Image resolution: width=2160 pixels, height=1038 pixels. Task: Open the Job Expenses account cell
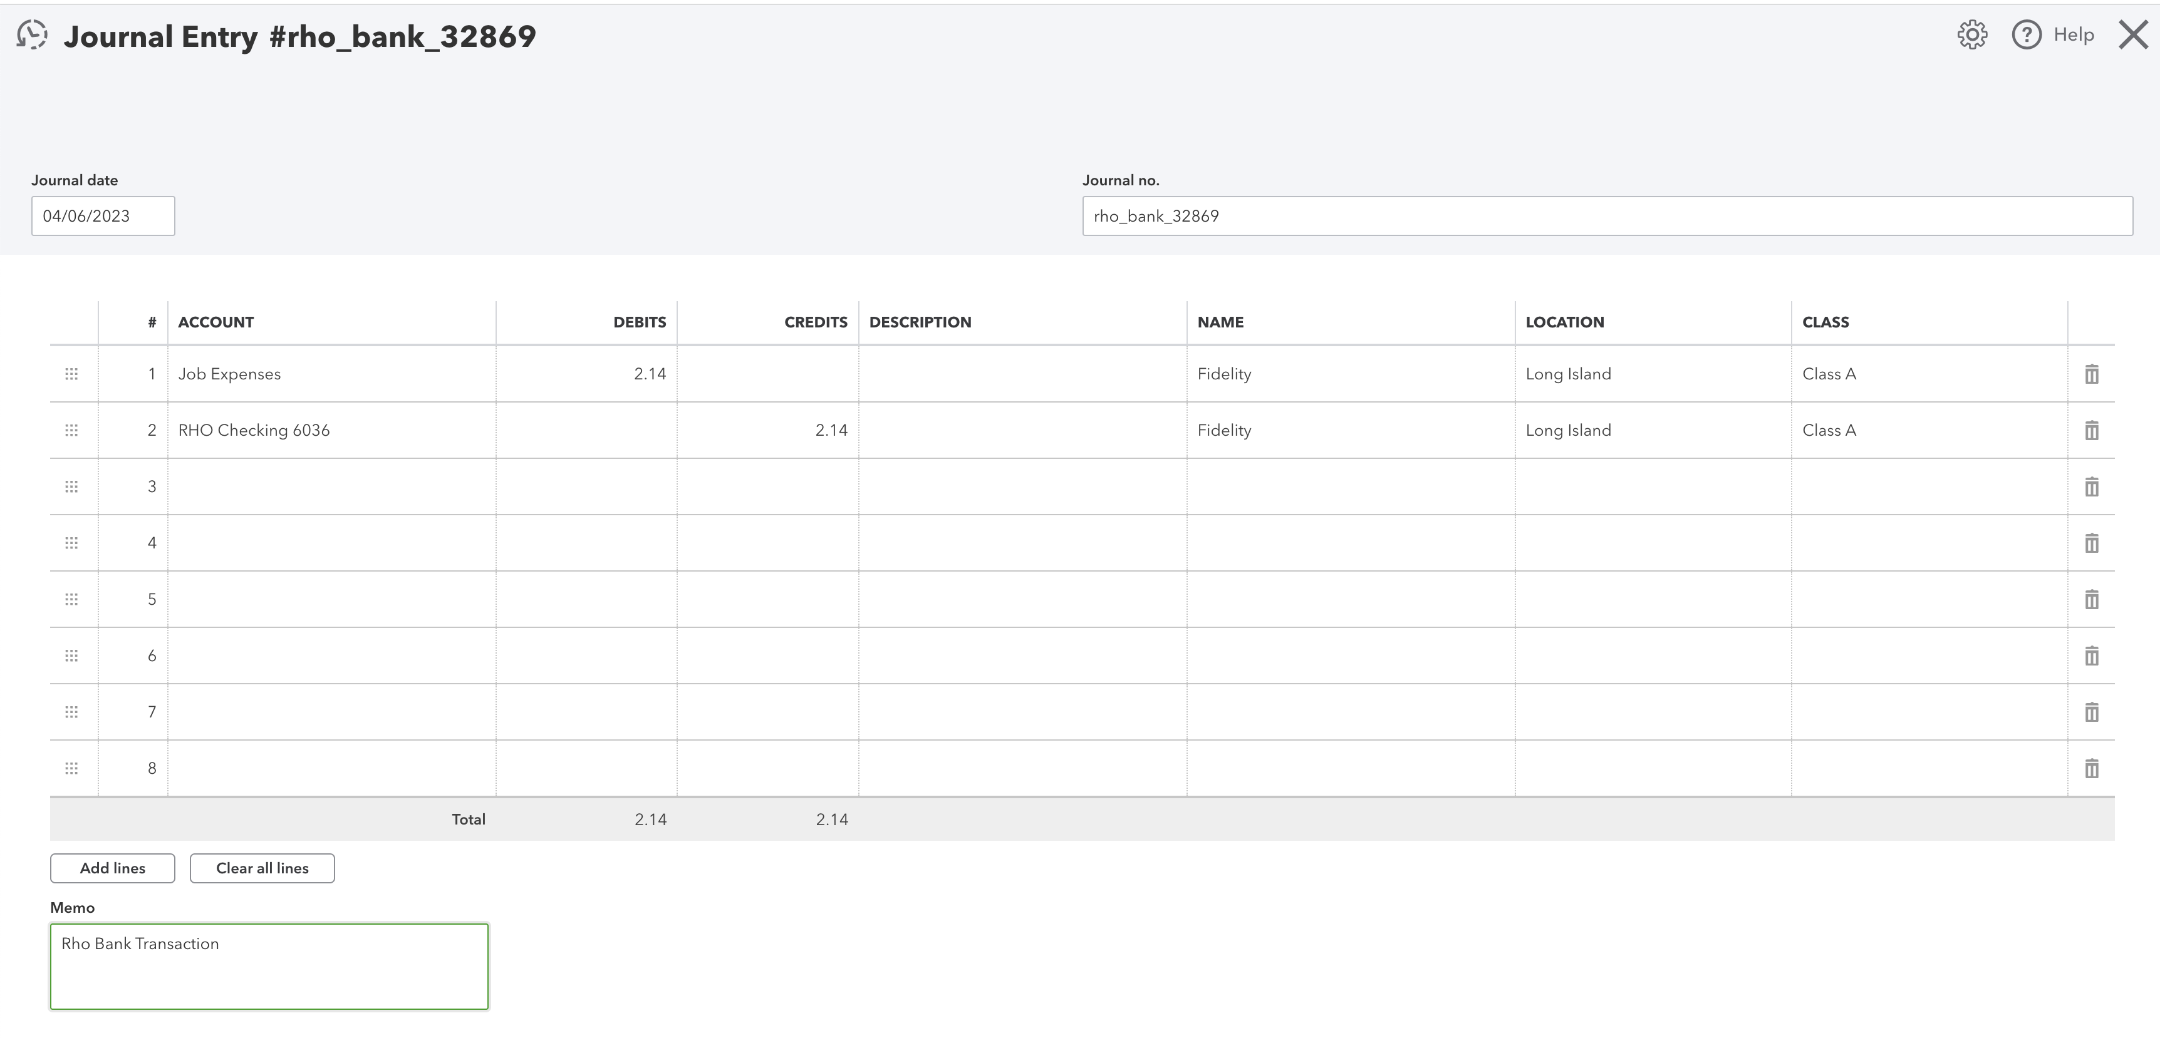[x=332, y=374]
